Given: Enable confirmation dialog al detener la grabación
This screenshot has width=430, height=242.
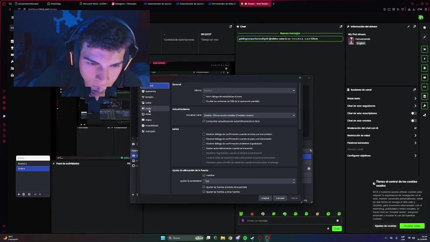Looking at the screenshot, I should tap(204, 144).
